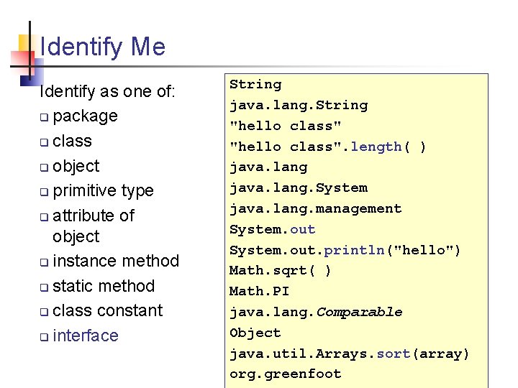Click the Identify Me slide title

[x=103, y=47]
